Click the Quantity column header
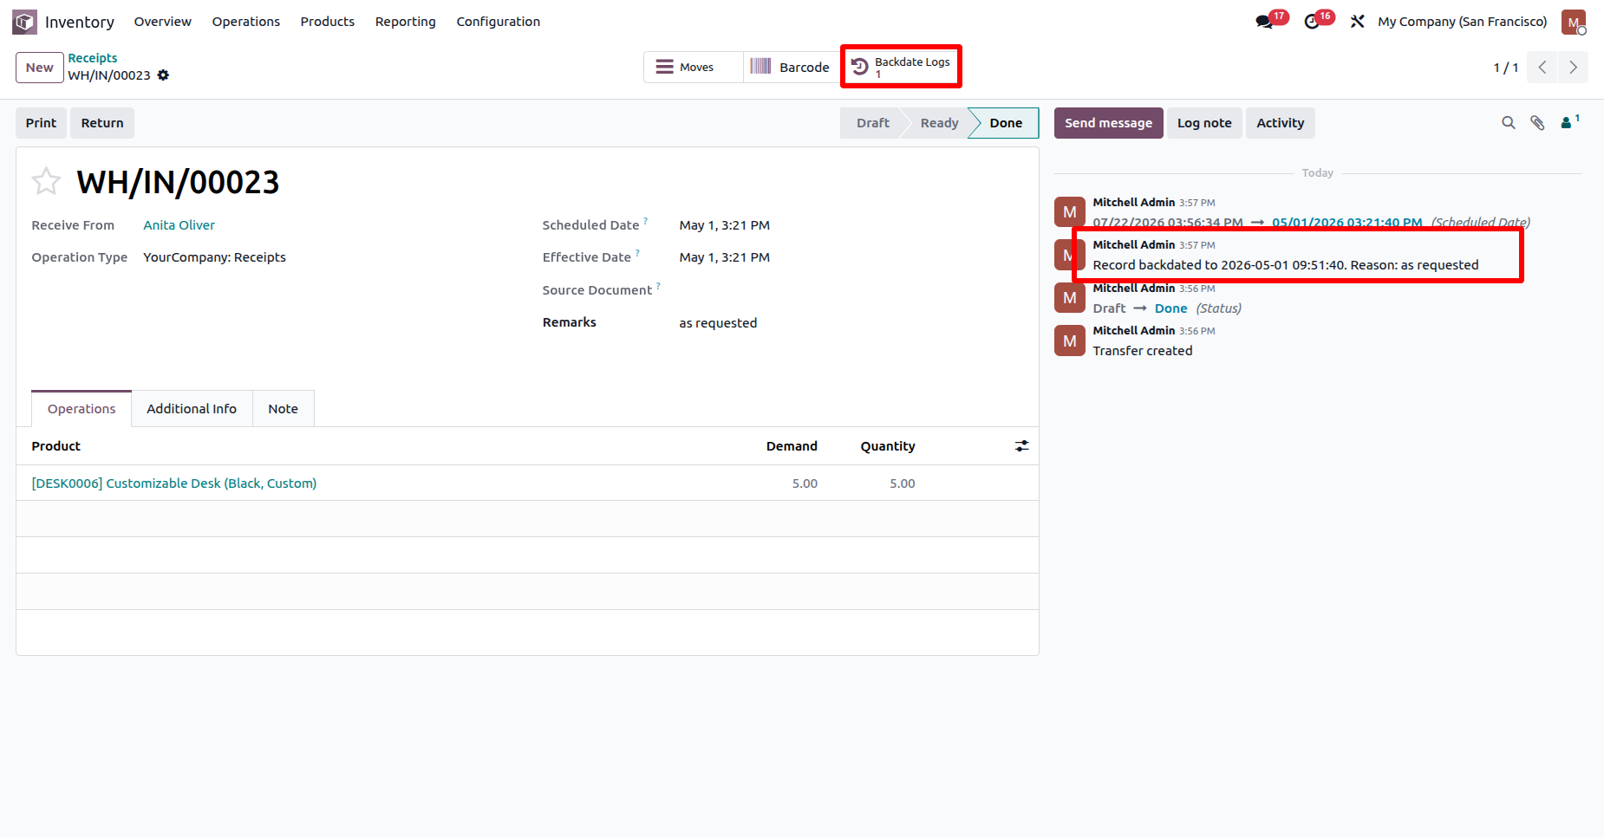The image size is (1604, 837). tap(888, 446)
